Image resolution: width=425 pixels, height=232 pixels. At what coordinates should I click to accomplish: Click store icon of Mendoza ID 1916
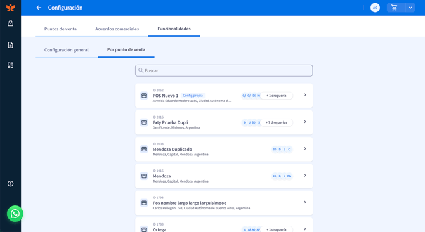point(144,176)
